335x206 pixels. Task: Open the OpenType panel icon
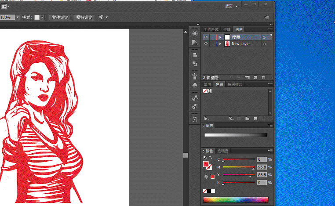[195, 119]
